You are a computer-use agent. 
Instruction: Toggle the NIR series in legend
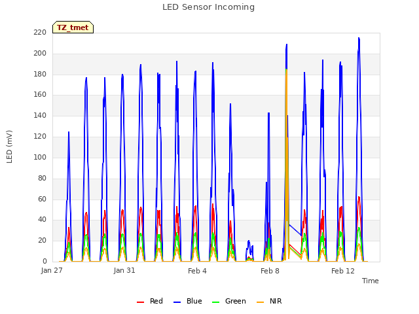269,301
